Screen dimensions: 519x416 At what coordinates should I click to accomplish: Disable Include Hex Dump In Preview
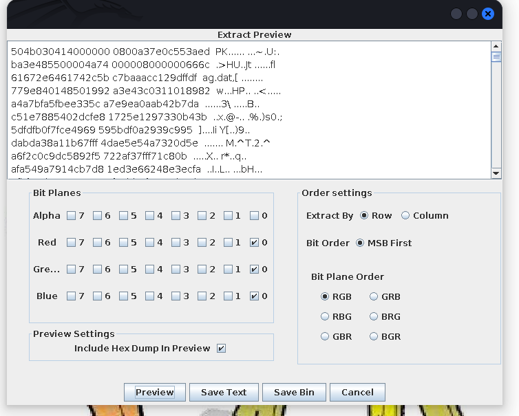click(222, 348)
